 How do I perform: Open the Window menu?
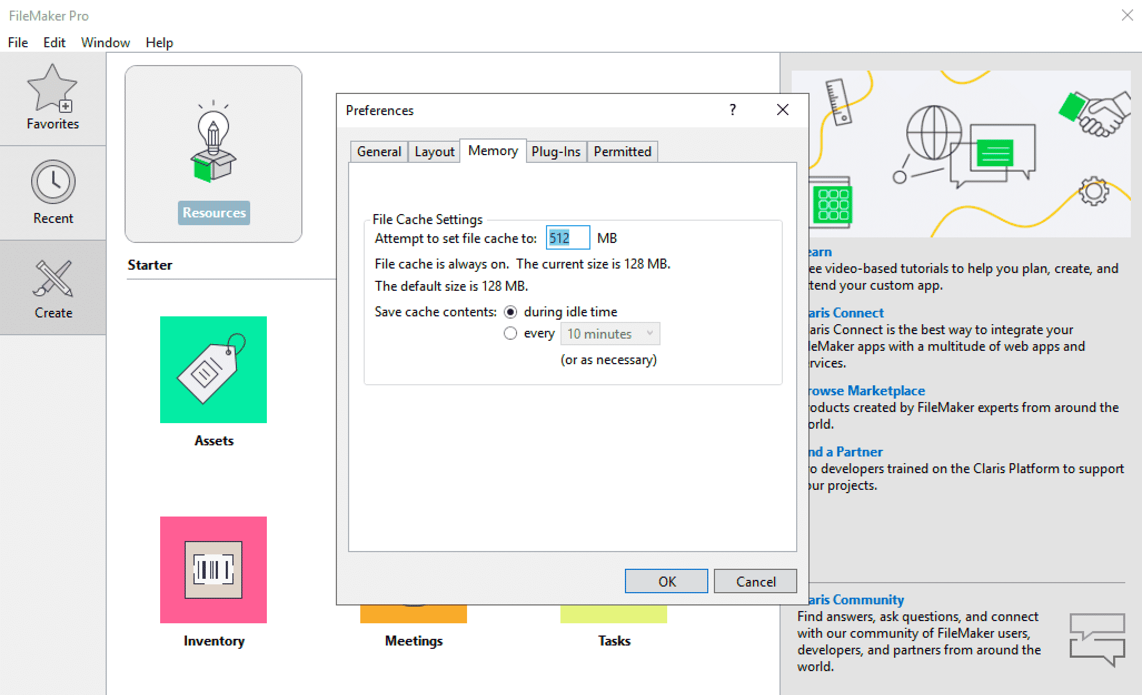point(105,43)
